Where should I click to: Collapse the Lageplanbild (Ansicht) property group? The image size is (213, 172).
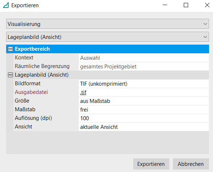click(10, 75)
